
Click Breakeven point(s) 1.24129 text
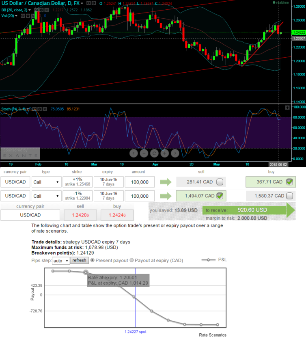click(x=63, y=253)
